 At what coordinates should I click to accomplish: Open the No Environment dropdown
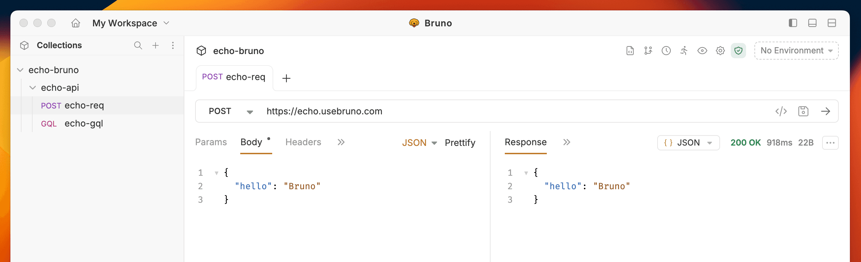(796, 51)
